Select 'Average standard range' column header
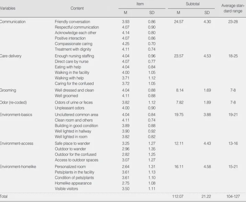246x202 pixels. tap(233, 8)
